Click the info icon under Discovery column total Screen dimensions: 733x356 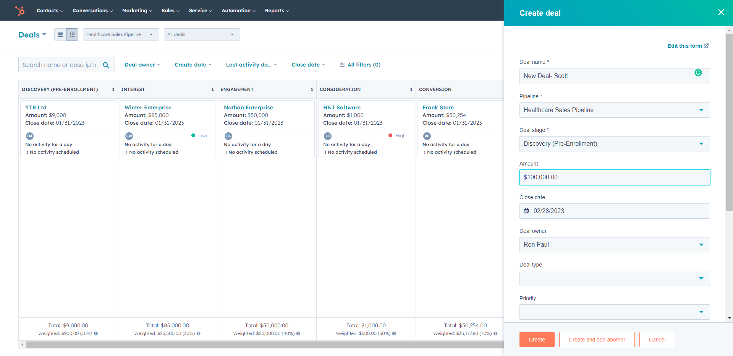(x=95, y=333)
